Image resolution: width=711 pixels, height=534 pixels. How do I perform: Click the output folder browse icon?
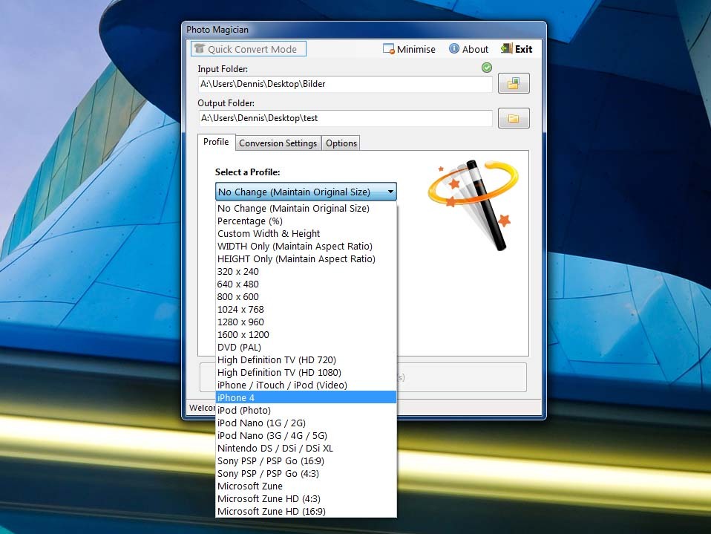click(x=514, y=118)
